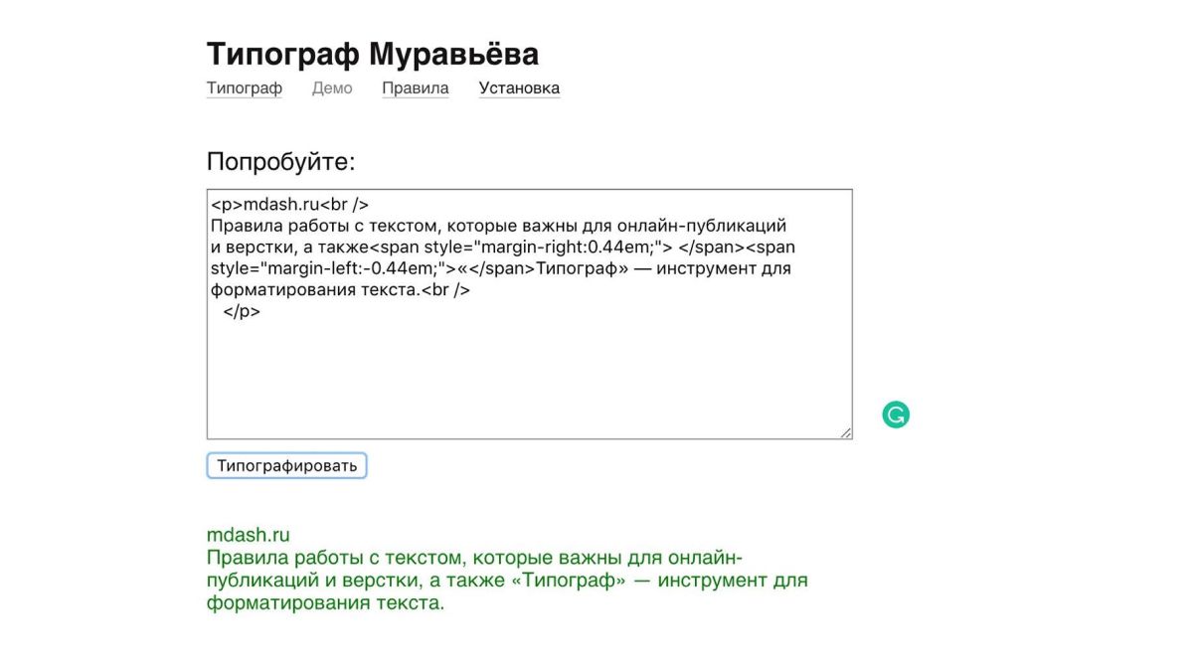Switch to the Типограф section
The width and height of the screenshot is (1193, 671).
click(x=244, y=88)
